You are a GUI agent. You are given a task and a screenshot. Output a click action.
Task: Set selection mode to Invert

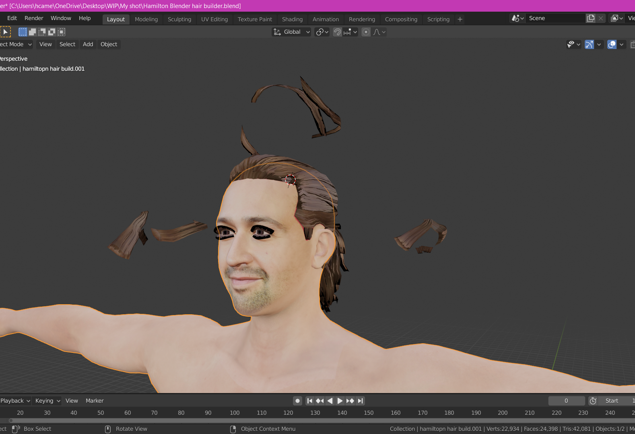(x=52, y=32)
